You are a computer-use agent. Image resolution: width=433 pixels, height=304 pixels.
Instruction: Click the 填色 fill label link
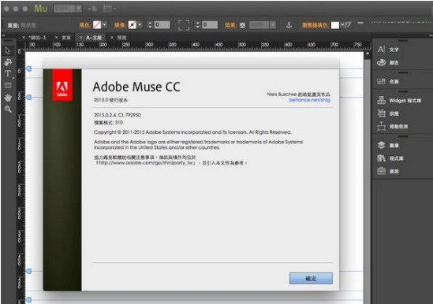tap(84, 25)
